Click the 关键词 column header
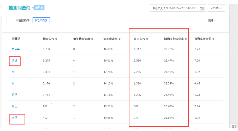Image resolution: width=238 pixels, height=131 pixels. pos(16,39)
